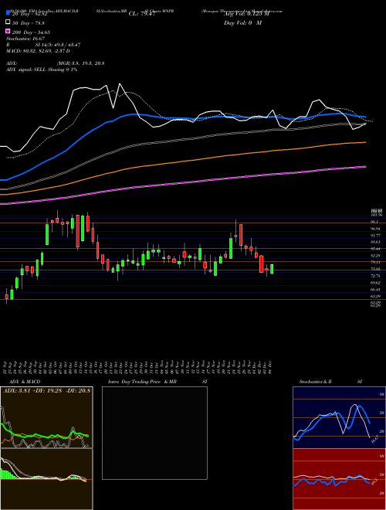Image resolution: width=386 pixels, height=510 pixels.
Task: Click the 94.94 price axis label
Action: (376, 229)
